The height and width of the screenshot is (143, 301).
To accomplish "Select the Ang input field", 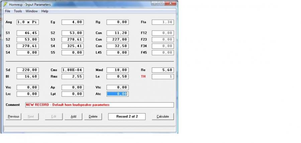I will point(27,22).
